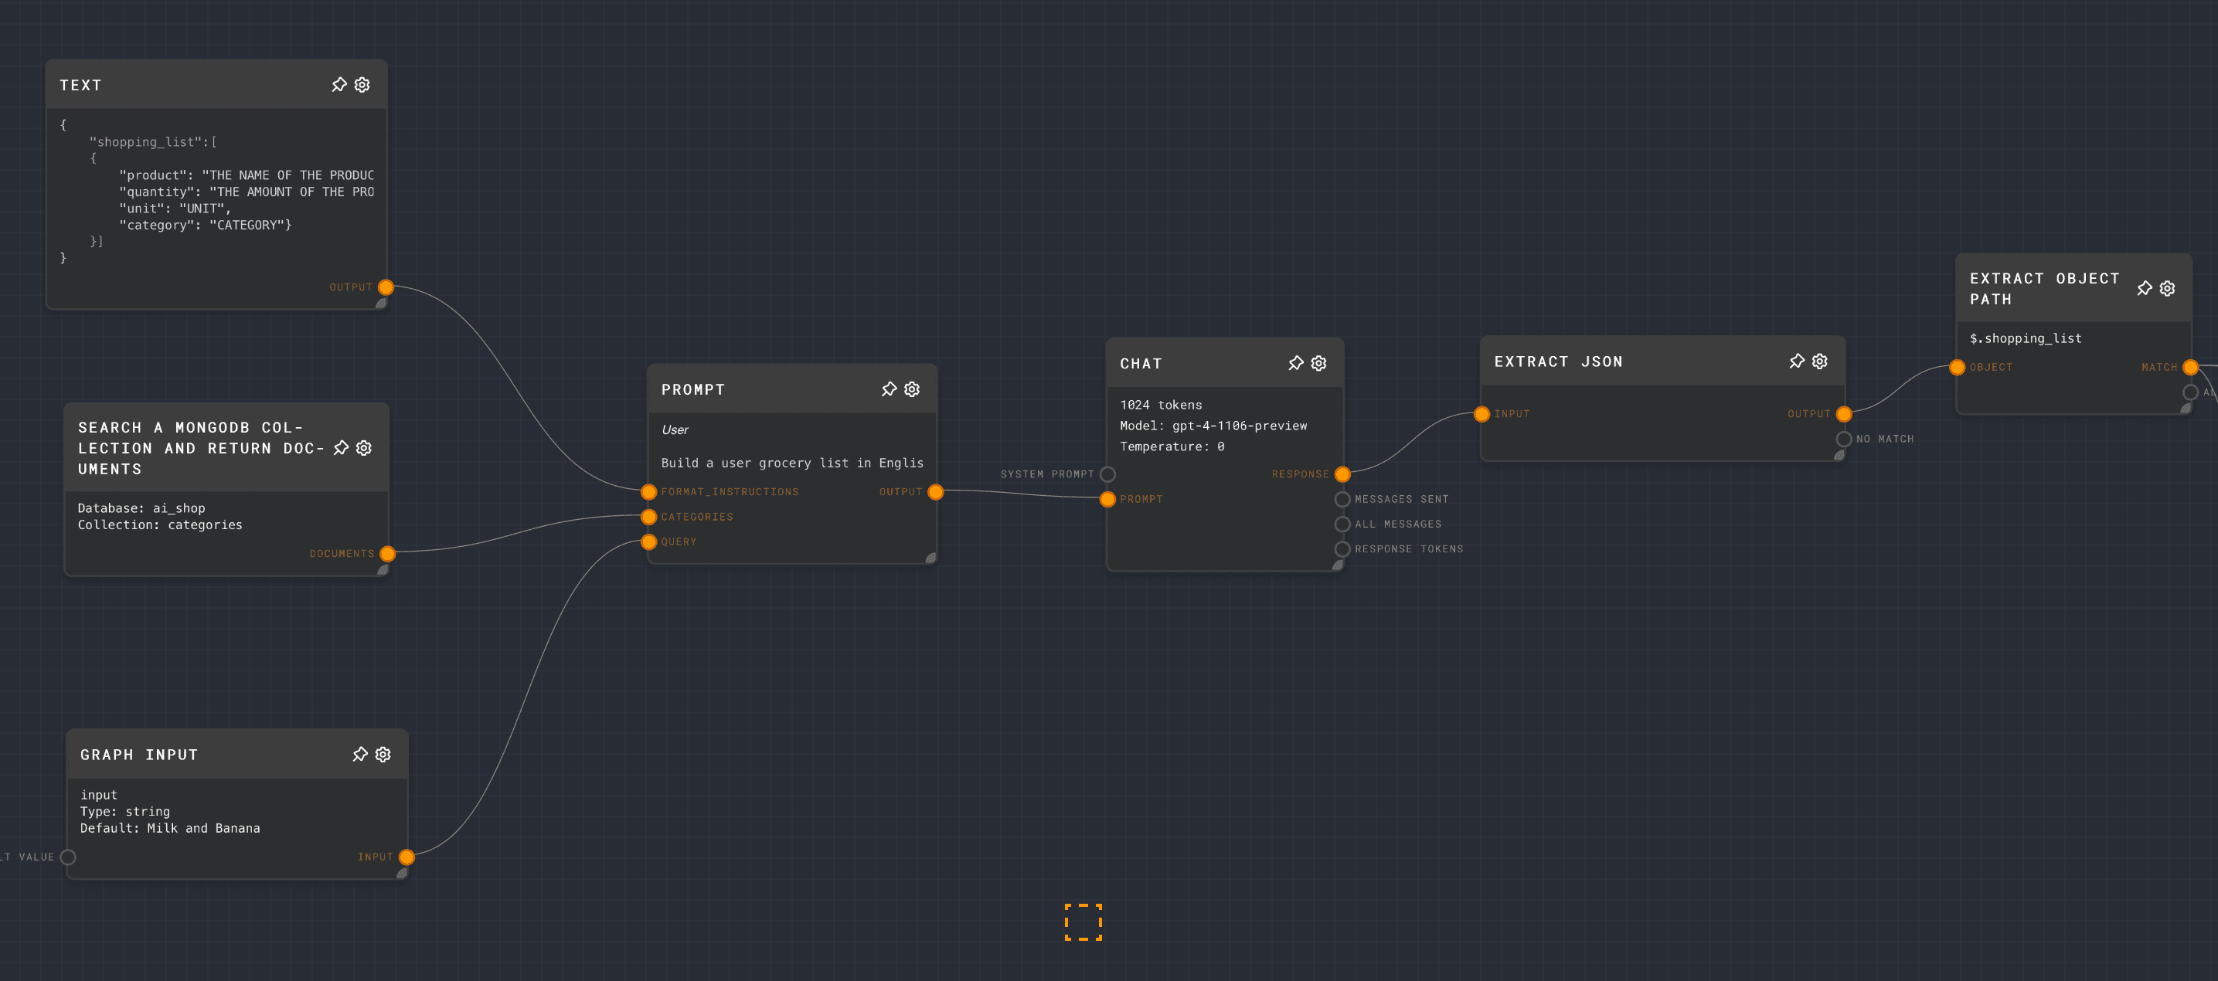Click the System Prompt input port
Image resolution: width=2218 pixels, height=981 pixels.
pyautogui.click(x=1108, y=474)
